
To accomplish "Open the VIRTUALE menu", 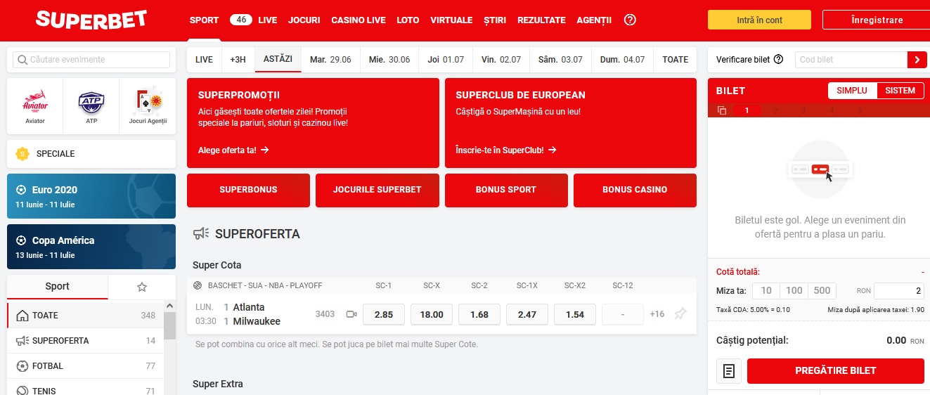I will [x=451, y=20].
